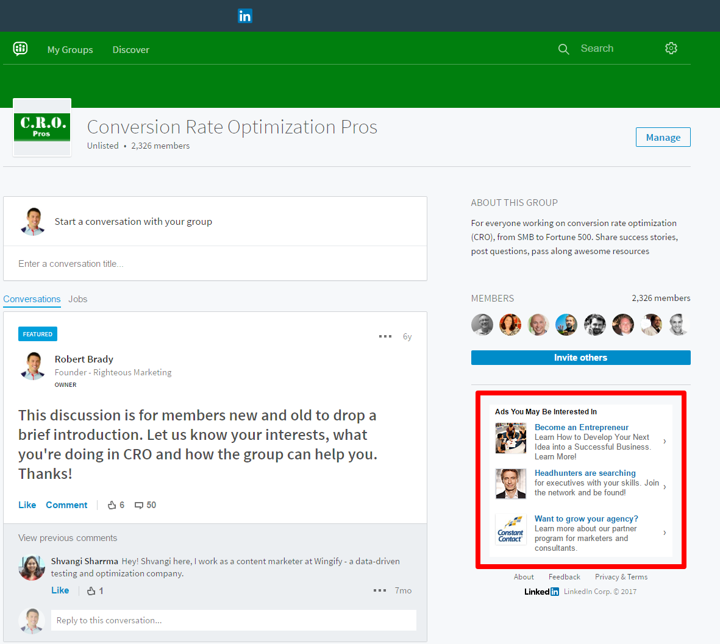Open My Groups in navigation
Screen dimensions: 720x644
(x=70, y=50)
